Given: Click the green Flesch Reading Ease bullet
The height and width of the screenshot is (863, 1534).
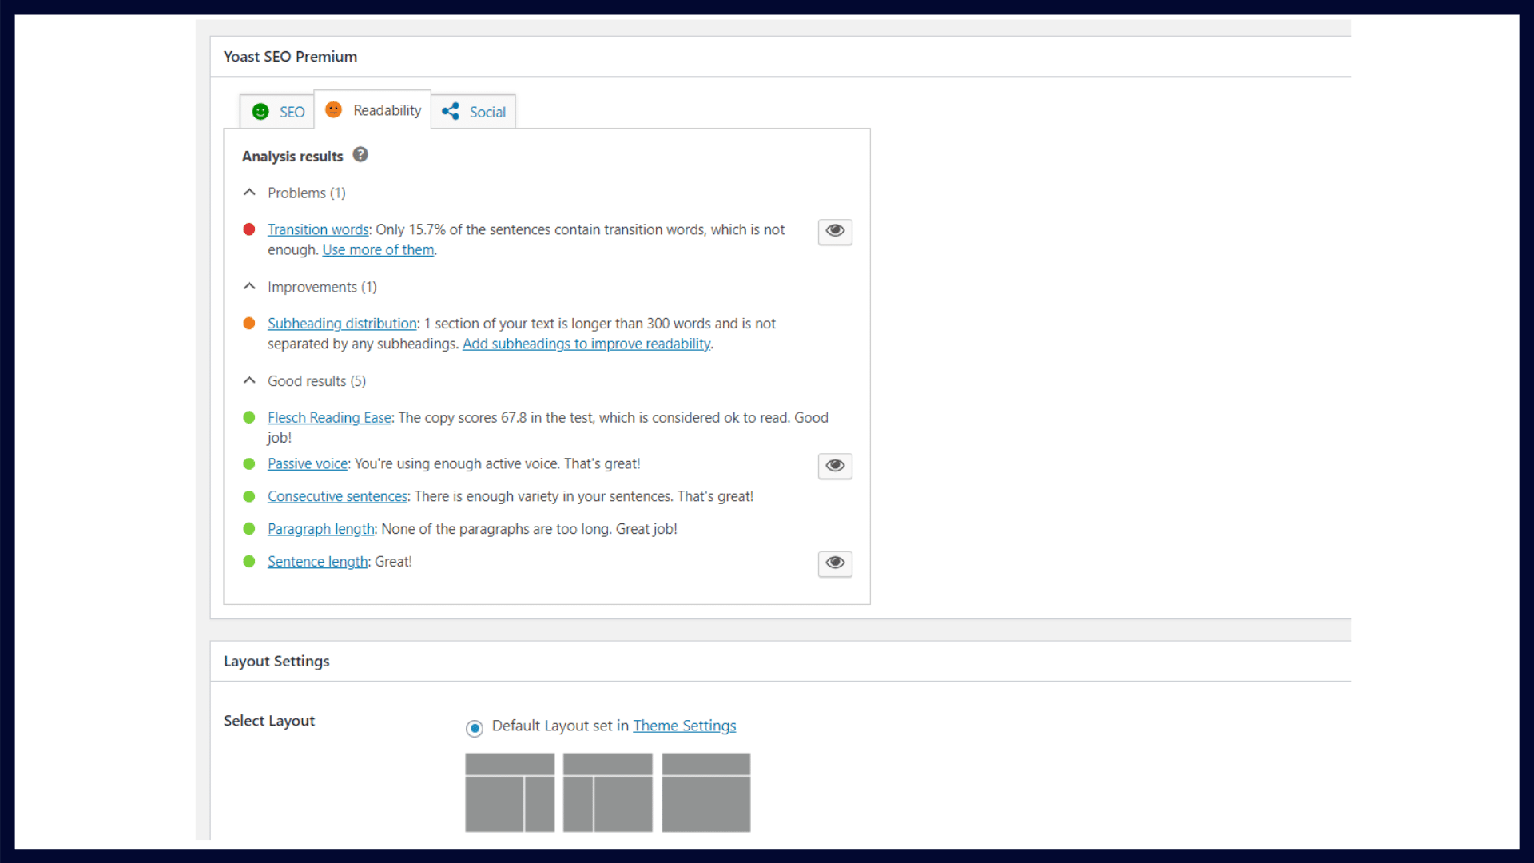Looking at the screenshot, I should tap(249, 417).
